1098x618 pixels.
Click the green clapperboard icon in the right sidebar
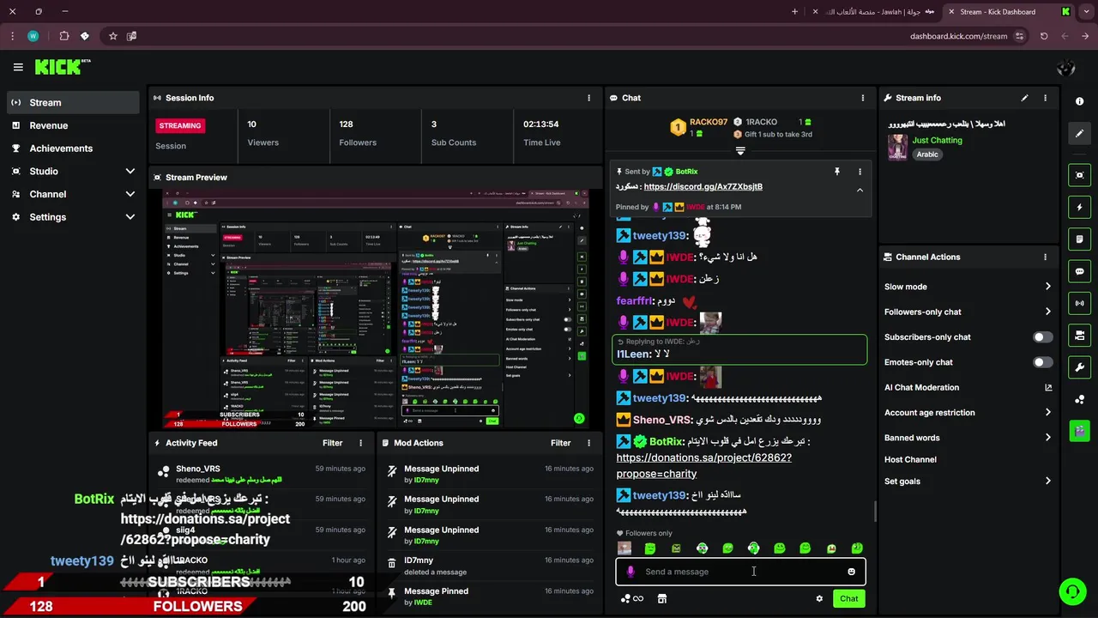coord(1079,430)
